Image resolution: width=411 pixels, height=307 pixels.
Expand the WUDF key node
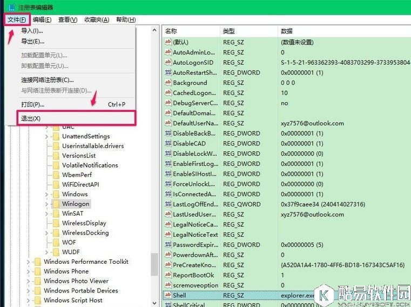[x=46, y=252]
